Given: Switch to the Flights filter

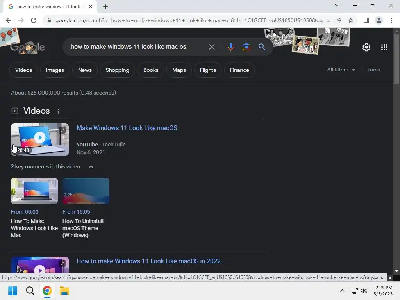Looking at the screenshot, I should click(208, 70).
